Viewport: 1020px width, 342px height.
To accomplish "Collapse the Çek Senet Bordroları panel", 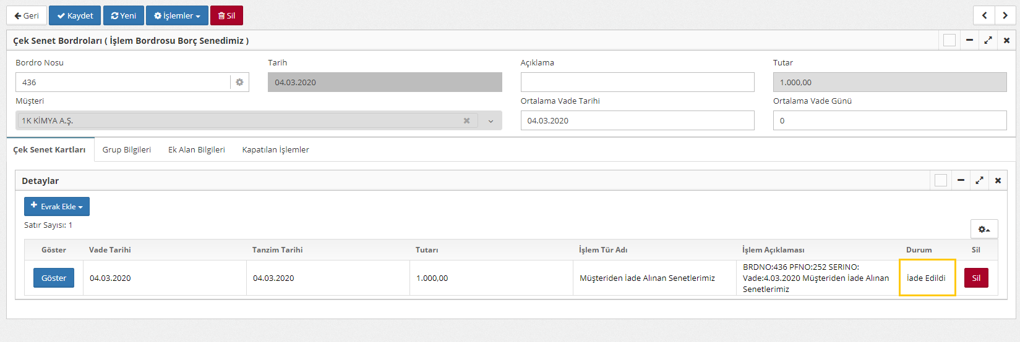I will coord(969,40).
